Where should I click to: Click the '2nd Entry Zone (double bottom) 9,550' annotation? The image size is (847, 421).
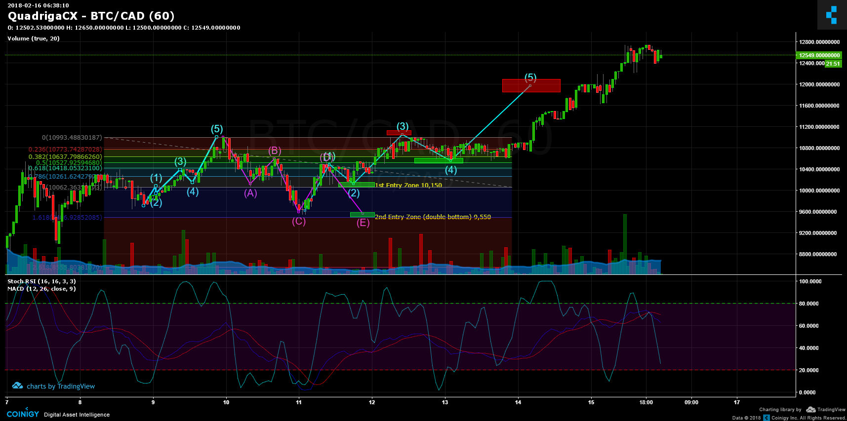[x=433, y=217]
